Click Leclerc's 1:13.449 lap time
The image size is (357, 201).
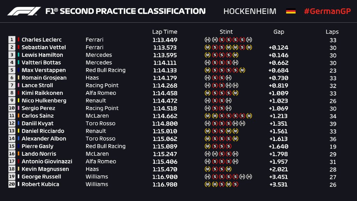[x=165, y=40]
